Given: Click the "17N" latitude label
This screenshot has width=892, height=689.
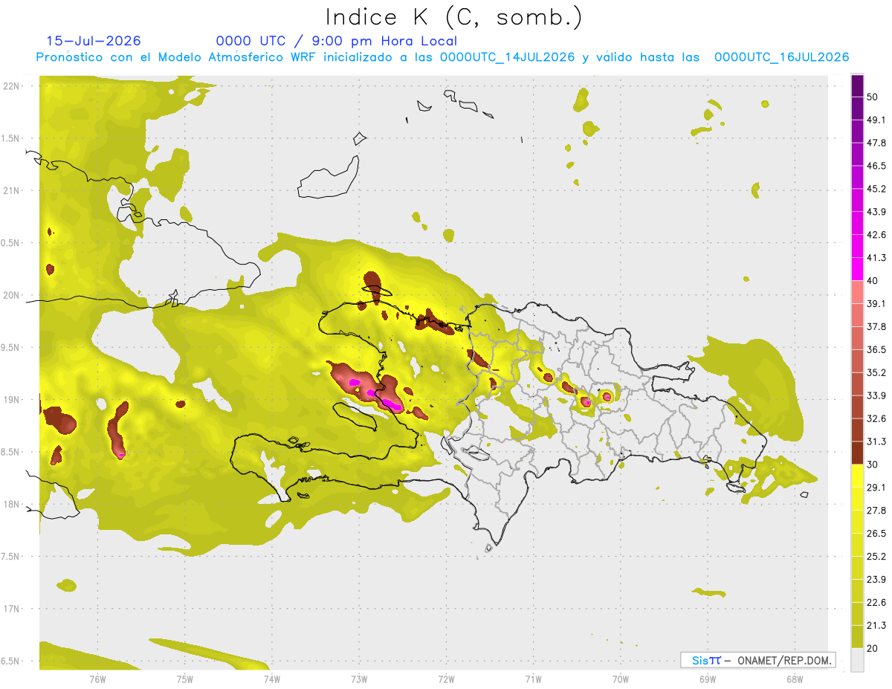Looking at the screenshot, I should [x=11, y=609].
